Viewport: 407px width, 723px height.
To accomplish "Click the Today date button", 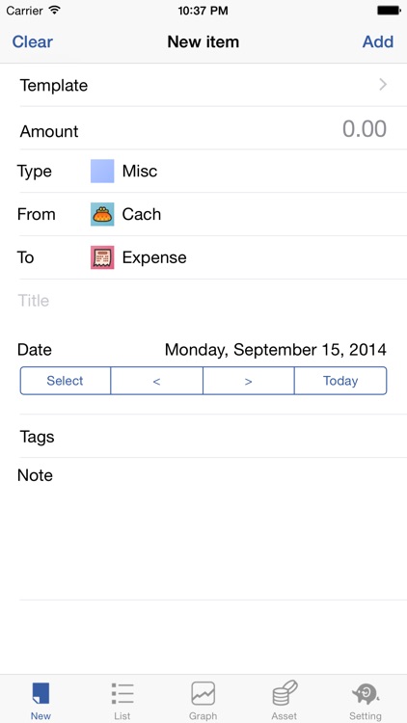I will [x=340, y=381].
